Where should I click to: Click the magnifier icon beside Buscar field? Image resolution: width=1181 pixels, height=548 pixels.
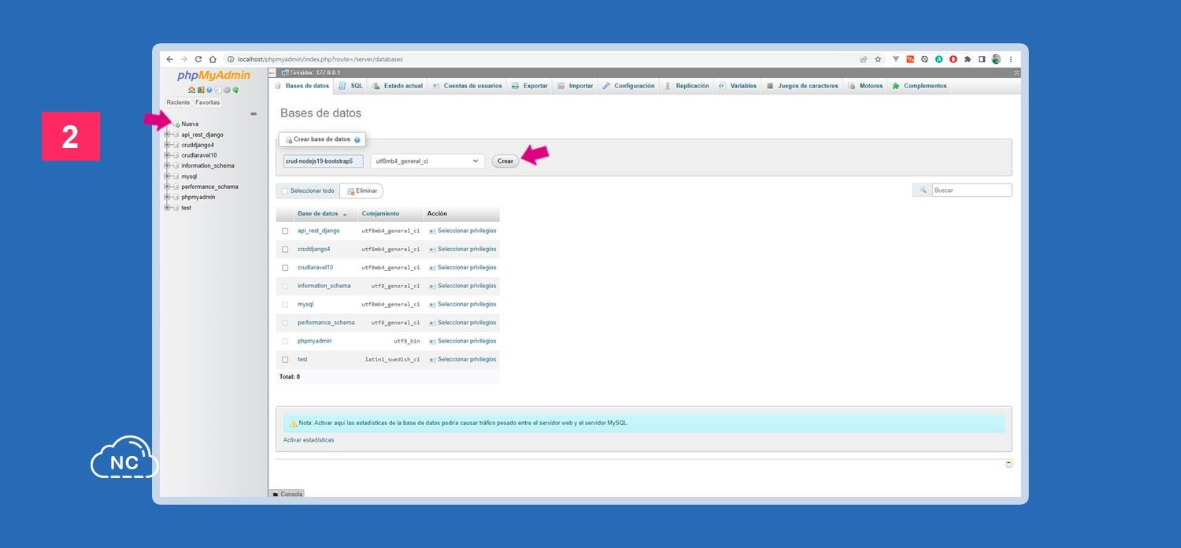click(922, 190)
